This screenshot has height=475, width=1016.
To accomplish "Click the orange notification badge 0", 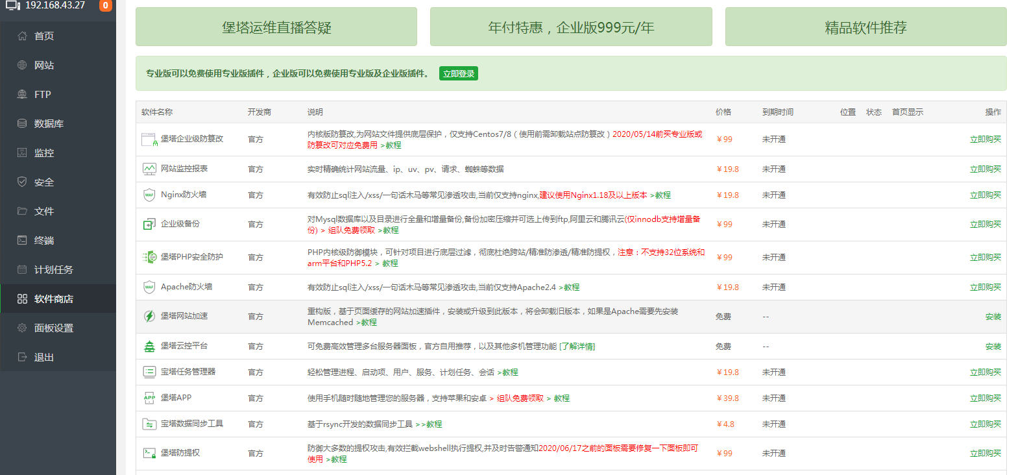I will point(105,5).
